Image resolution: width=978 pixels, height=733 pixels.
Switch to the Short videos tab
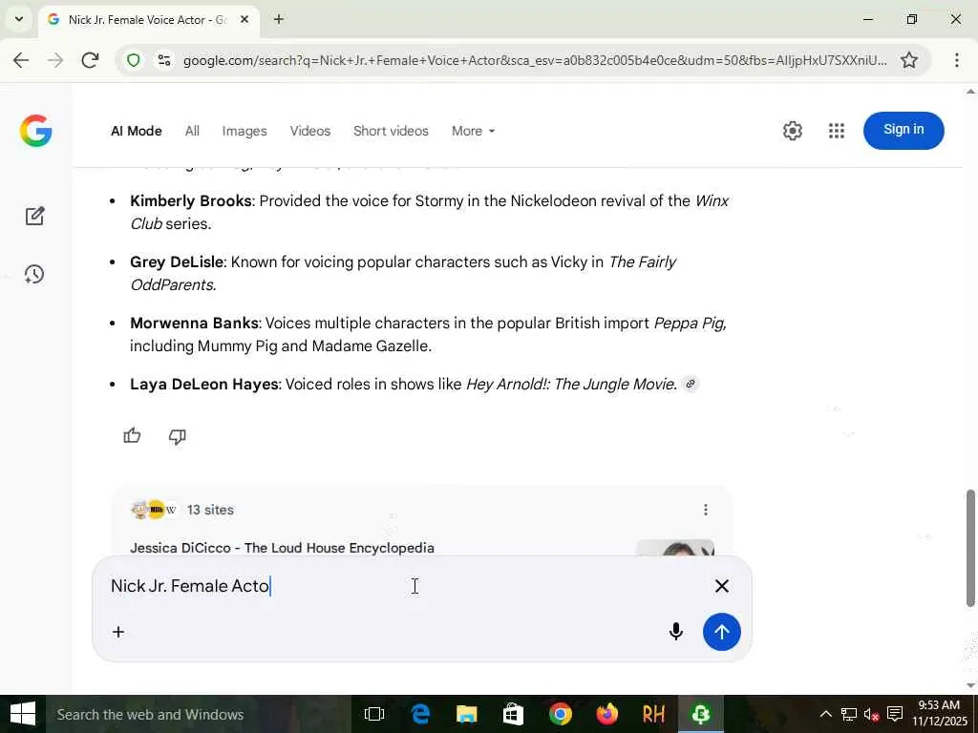391,131
